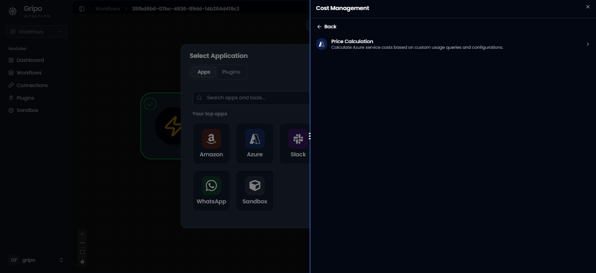This screenshot has width=596, height=273.
Task: Click the Dashboard grid icon
Action: tap(11, 60)
